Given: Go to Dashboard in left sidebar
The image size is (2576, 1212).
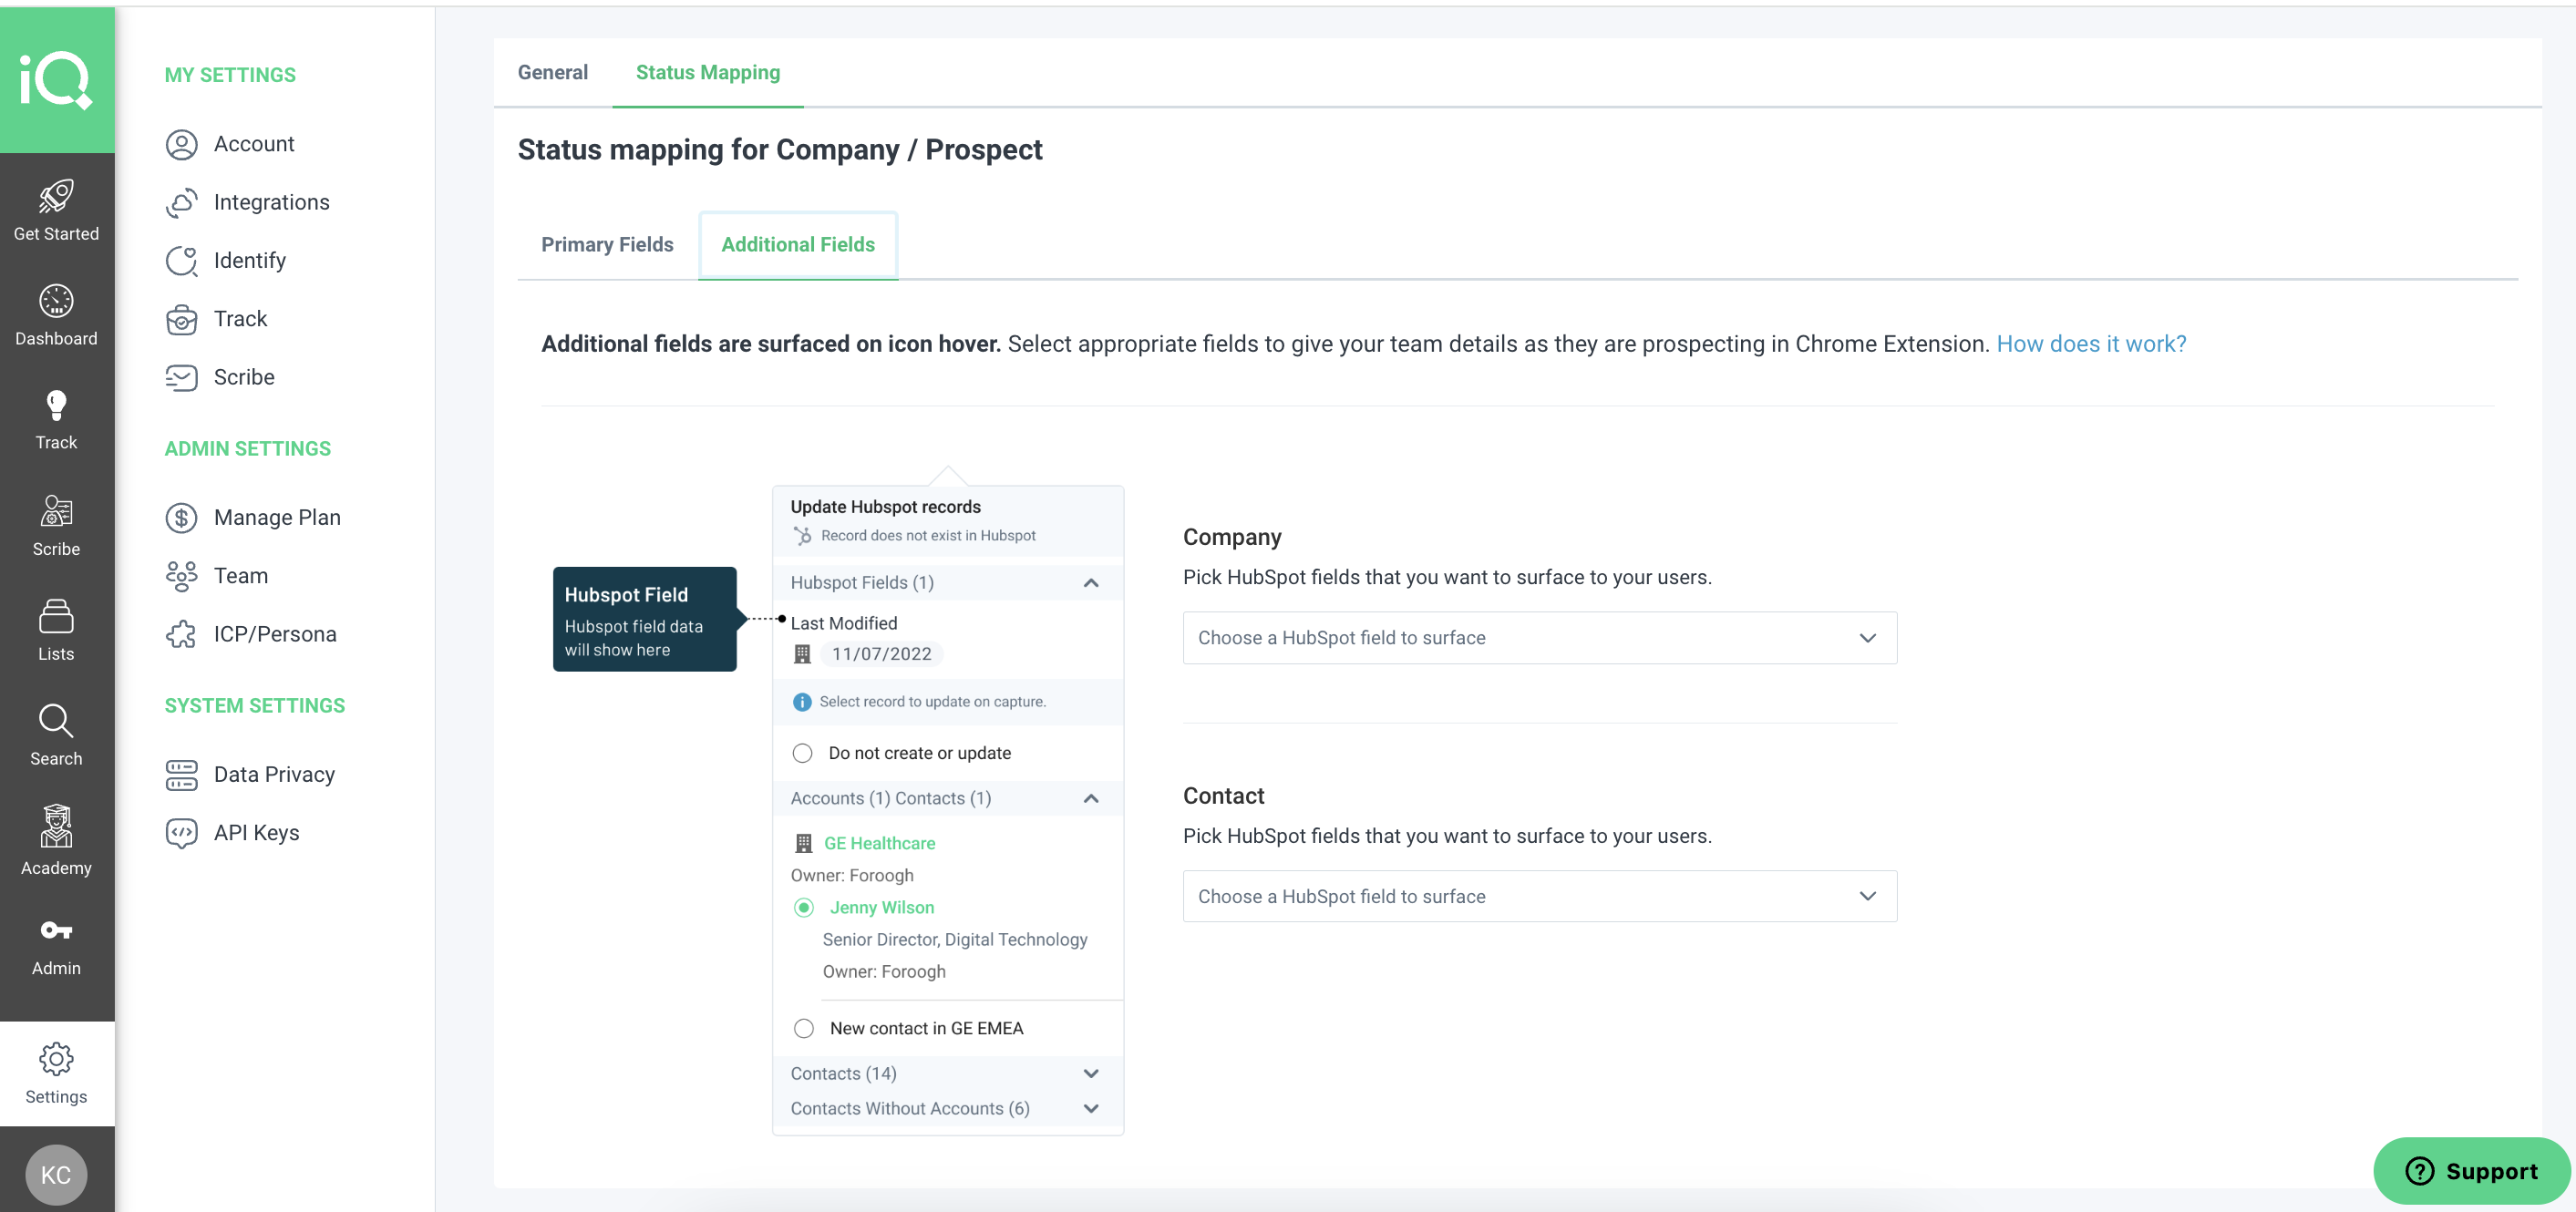Looking at the screenshot, I should point(56,314).
